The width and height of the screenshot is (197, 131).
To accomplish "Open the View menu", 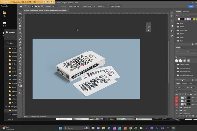I will (x=59, y=3).
